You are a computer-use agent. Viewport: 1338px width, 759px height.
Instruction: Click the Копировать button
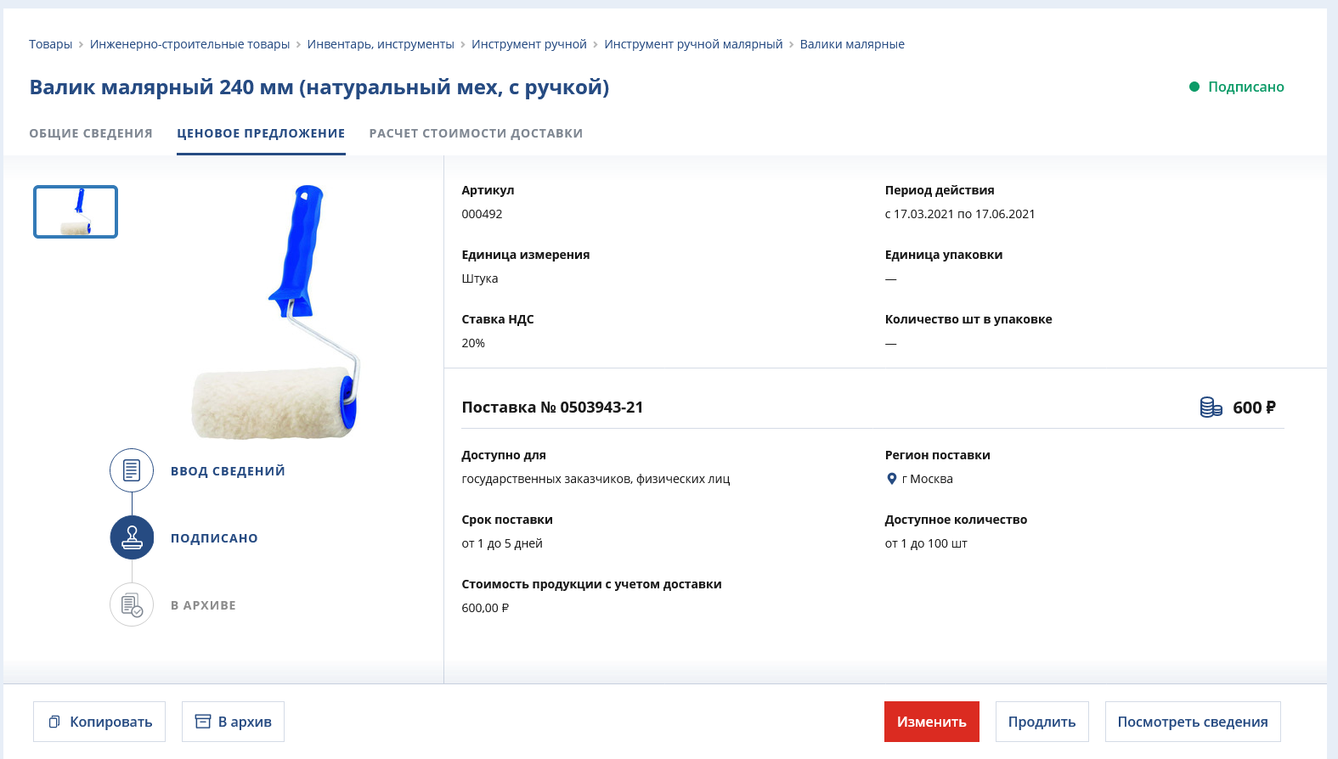click(99, 722)
